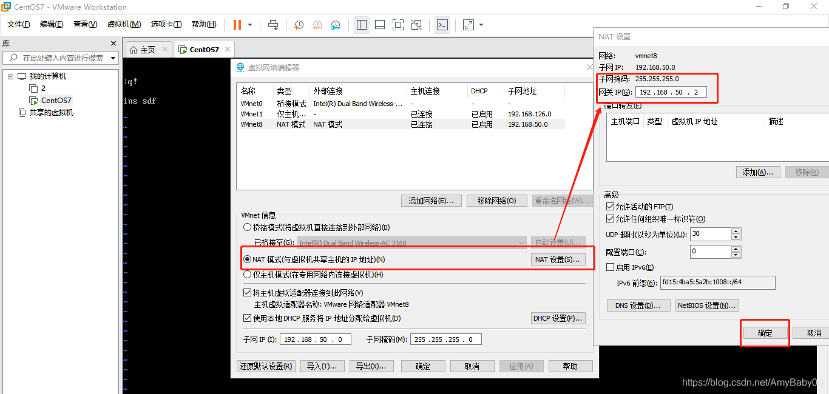Toggle the 允许活动的 FTP checkbox

click(x=611, y=207)
